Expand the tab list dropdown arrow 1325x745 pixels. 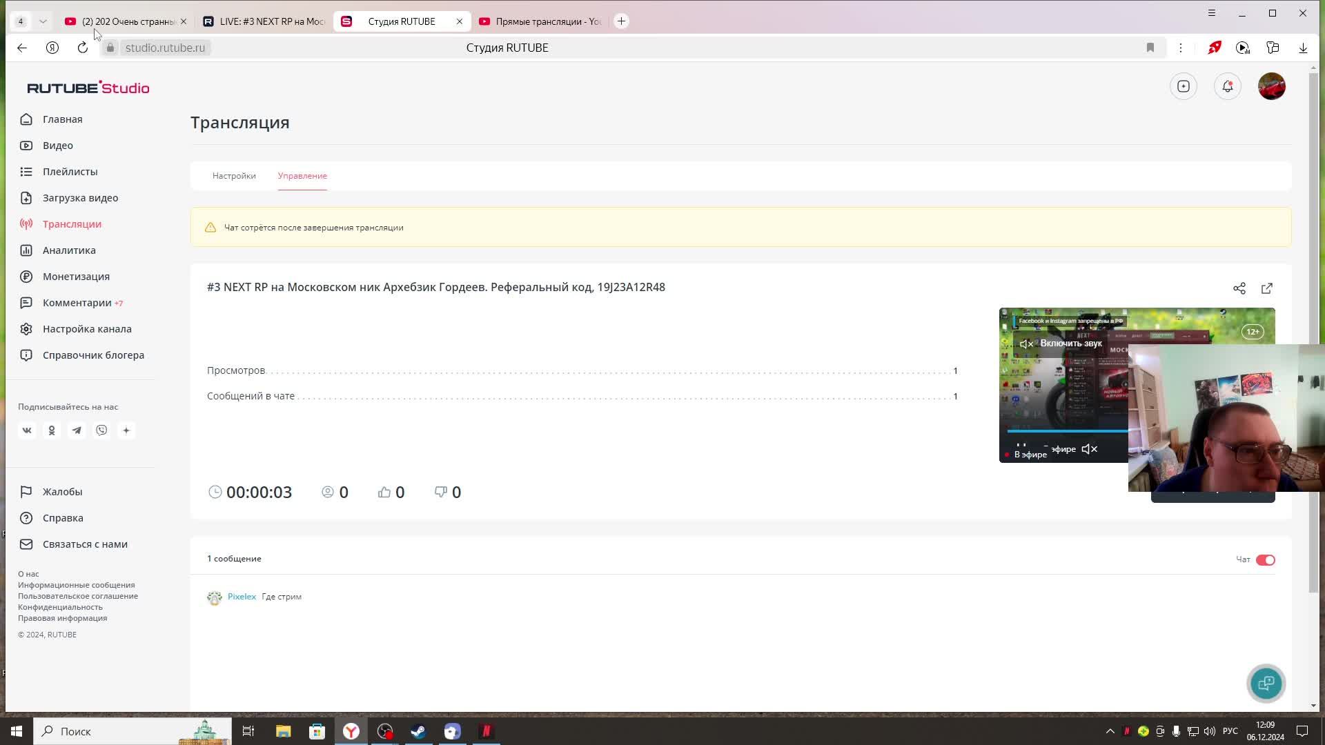(43, 21)
